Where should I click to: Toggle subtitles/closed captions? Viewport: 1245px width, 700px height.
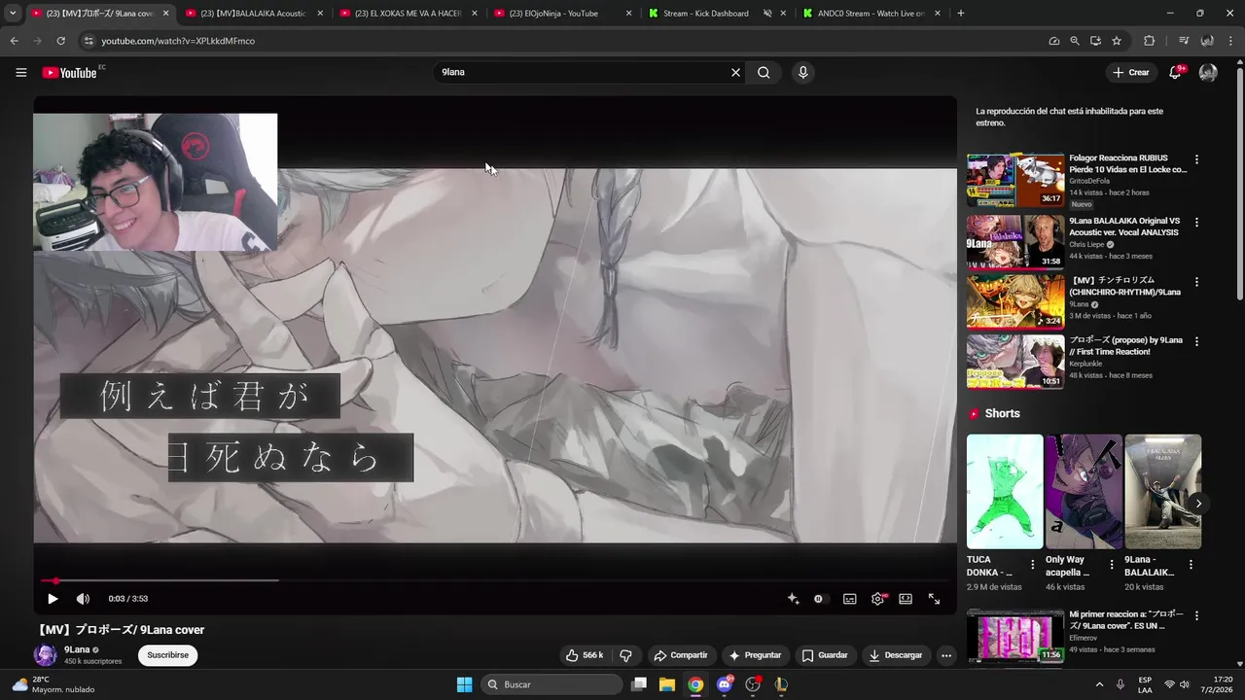click(849, 599)
